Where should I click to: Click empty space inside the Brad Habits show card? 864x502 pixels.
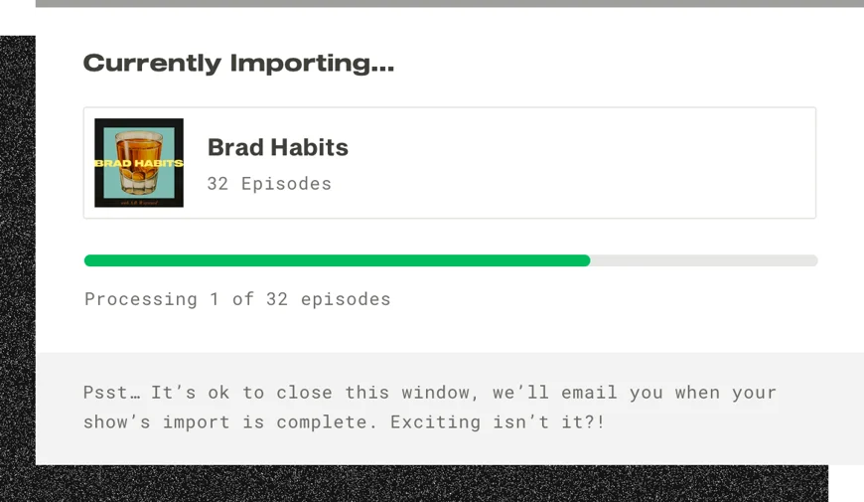tap(596, 163)
